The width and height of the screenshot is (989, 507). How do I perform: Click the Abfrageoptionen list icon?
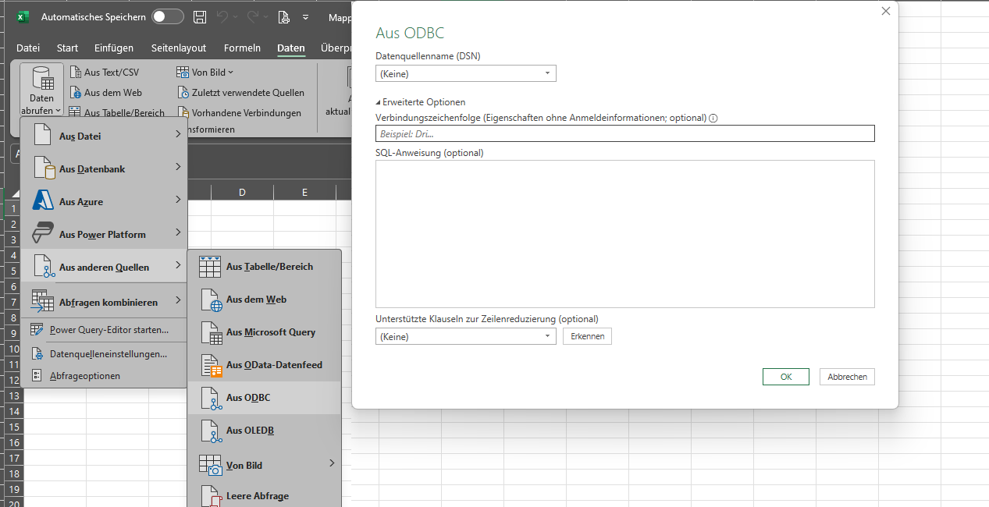pos(36,375)
